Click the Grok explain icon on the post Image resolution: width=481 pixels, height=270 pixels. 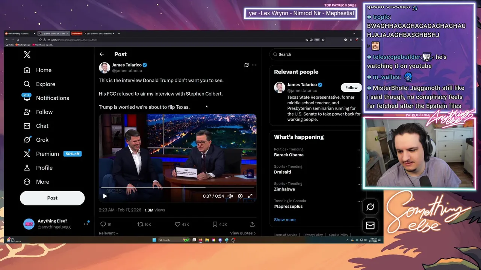coord(247,65)
